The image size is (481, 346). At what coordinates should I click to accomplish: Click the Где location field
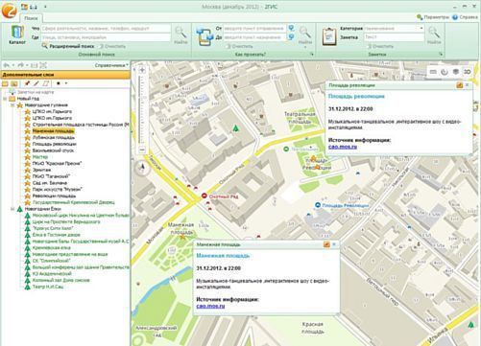click(106, 37)
